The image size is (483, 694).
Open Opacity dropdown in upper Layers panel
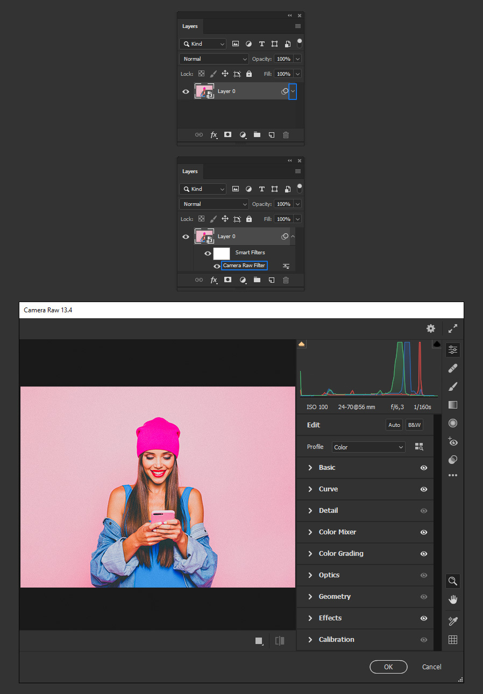click(x=297, y=59)
